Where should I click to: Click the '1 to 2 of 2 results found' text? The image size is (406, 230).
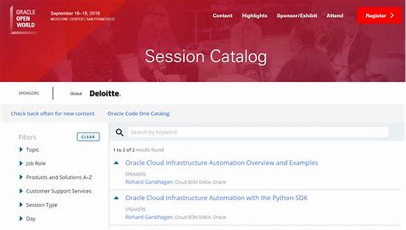[139, 150]
